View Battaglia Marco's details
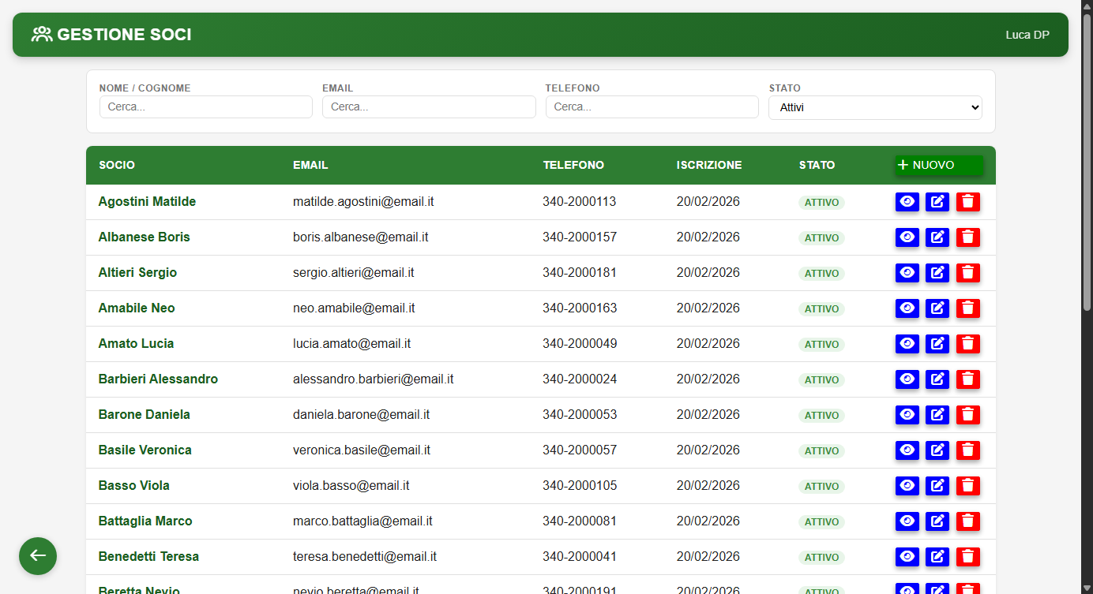This screenshot has height=594, width=1093. (907, 521)
